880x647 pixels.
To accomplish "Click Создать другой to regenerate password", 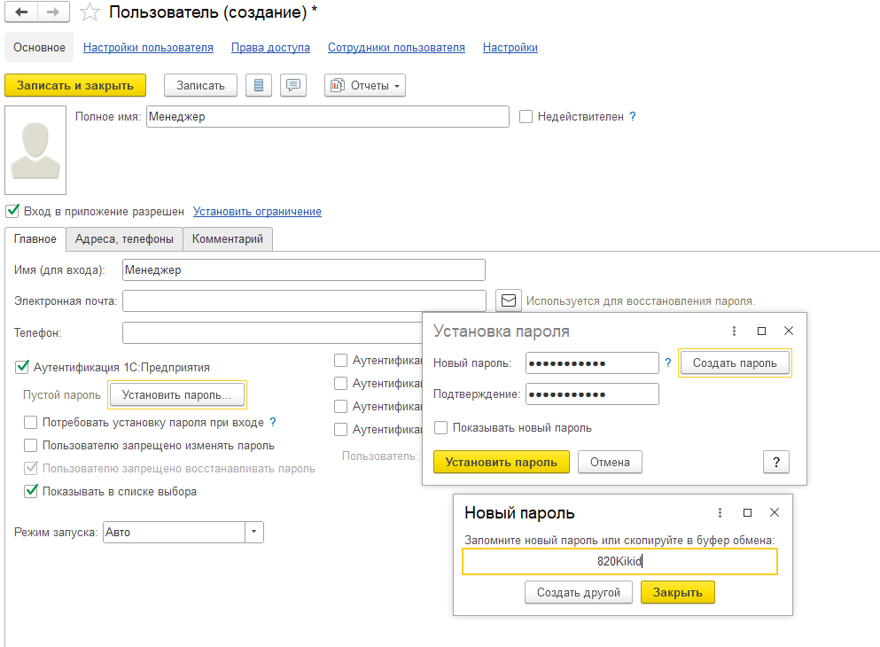I will pyautogui.click(x=579, y=593).
